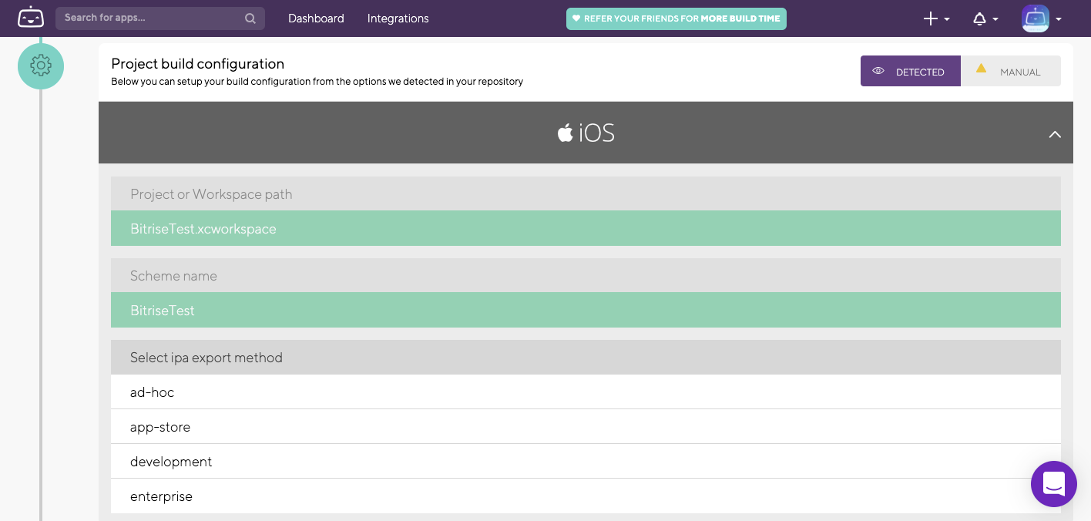
Task: Click the gear step icon in the sidebar
Action: point(41,66)
